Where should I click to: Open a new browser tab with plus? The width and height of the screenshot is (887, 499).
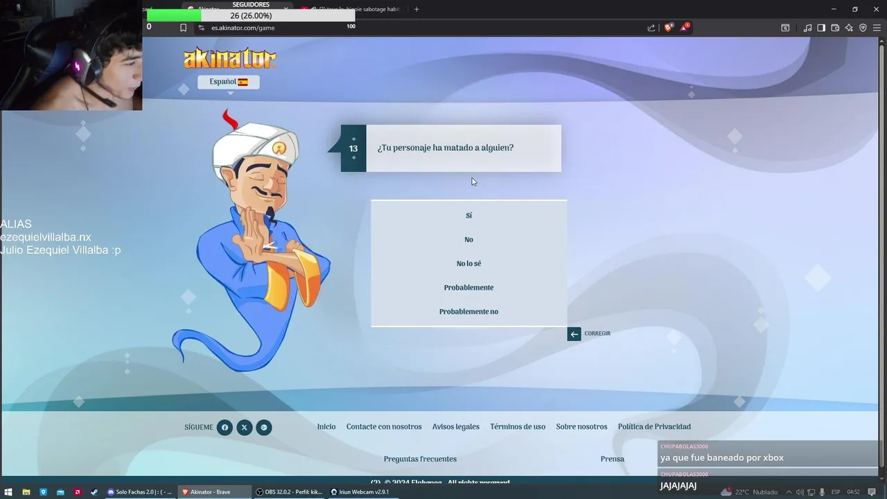pos(416,9)
